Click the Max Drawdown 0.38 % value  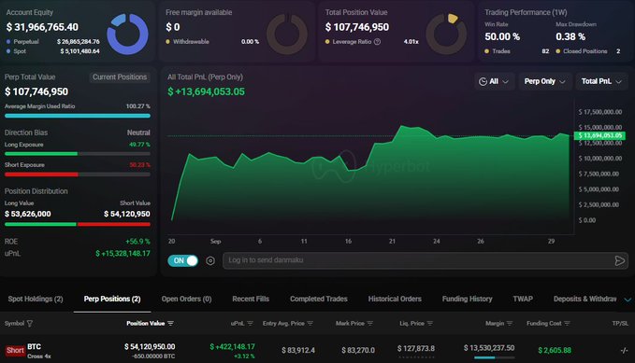tap(570, 36)
